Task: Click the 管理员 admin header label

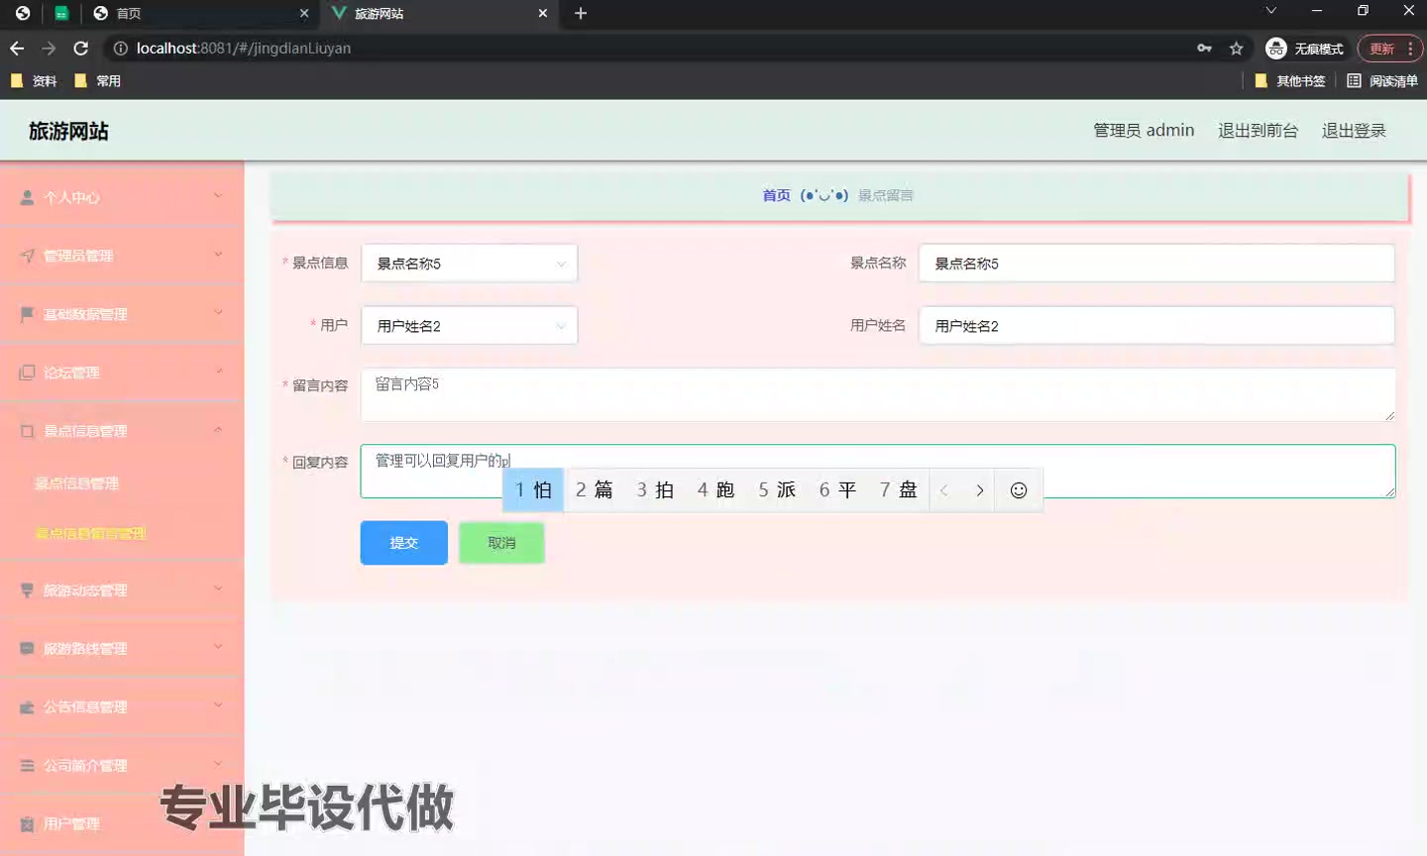Action: [1144, 131]
